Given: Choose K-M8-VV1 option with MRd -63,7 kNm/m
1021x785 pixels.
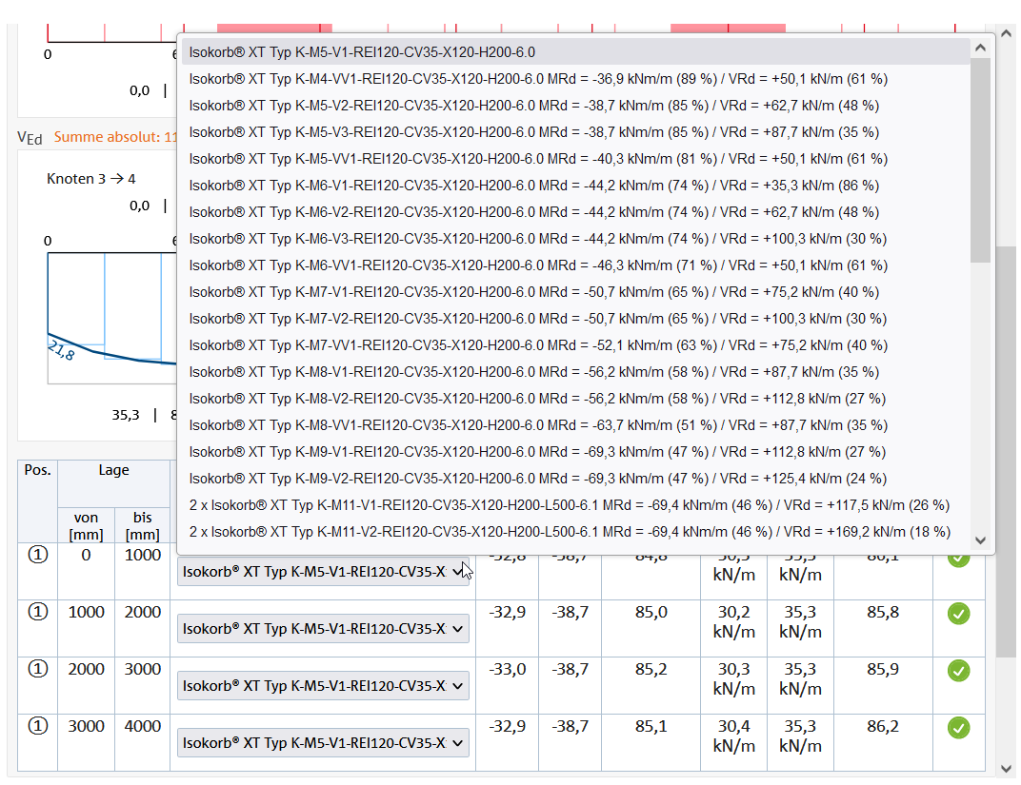Looking at the screenshot, I should tap(575, 425).
